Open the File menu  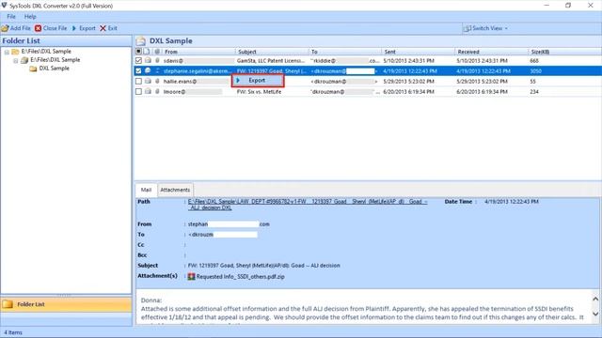pos(11,17)
